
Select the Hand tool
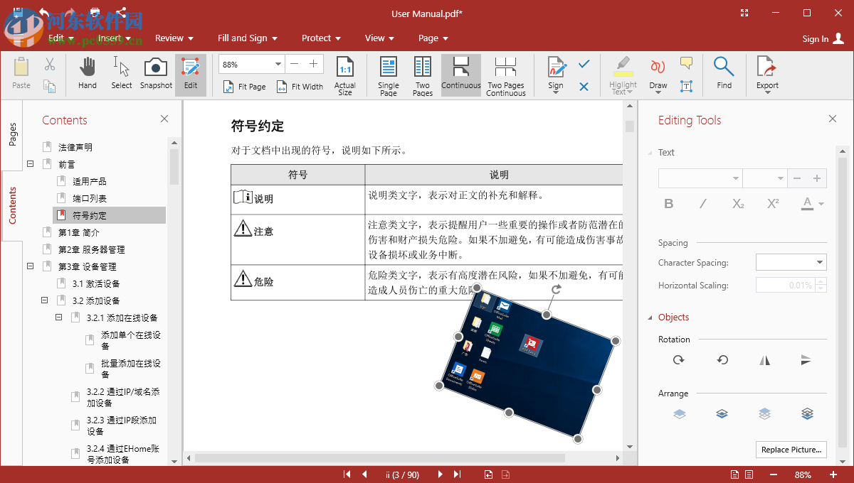click(87, 73)
